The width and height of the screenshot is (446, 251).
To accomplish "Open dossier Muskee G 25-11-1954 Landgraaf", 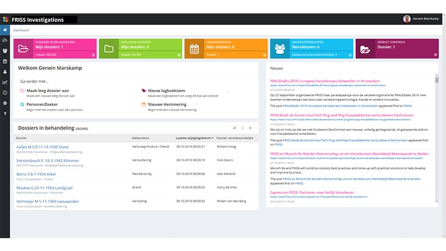I will [45, 188].
